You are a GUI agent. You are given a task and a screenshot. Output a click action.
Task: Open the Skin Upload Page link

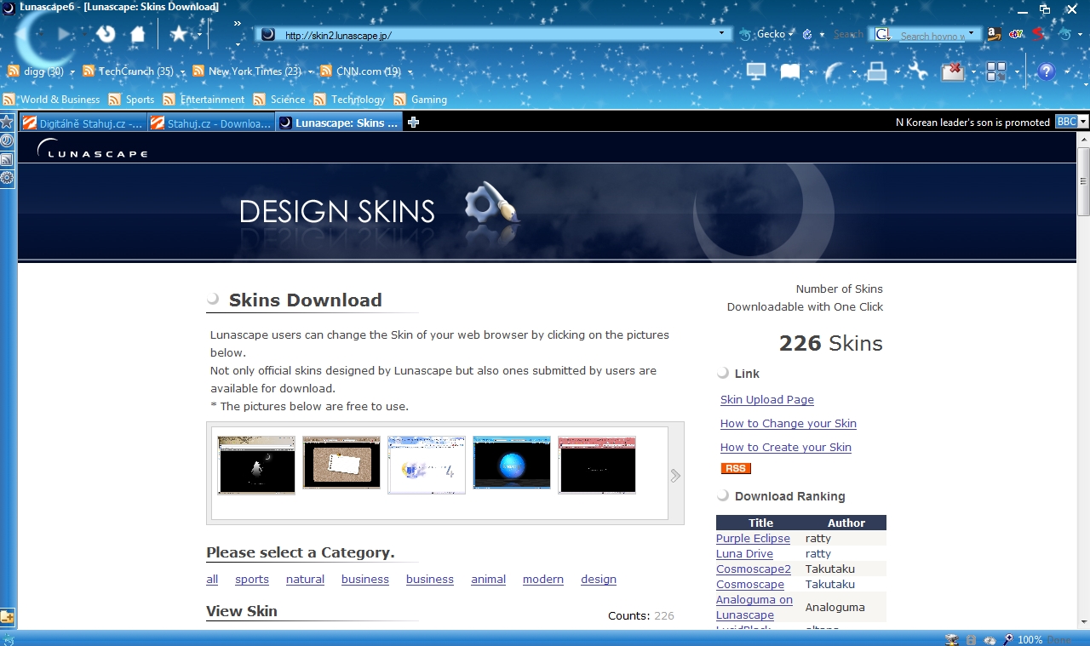(767, 400)
